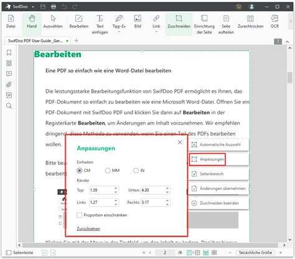
Task: Choose Seitenbereich option
Action: tap(218, 174)
